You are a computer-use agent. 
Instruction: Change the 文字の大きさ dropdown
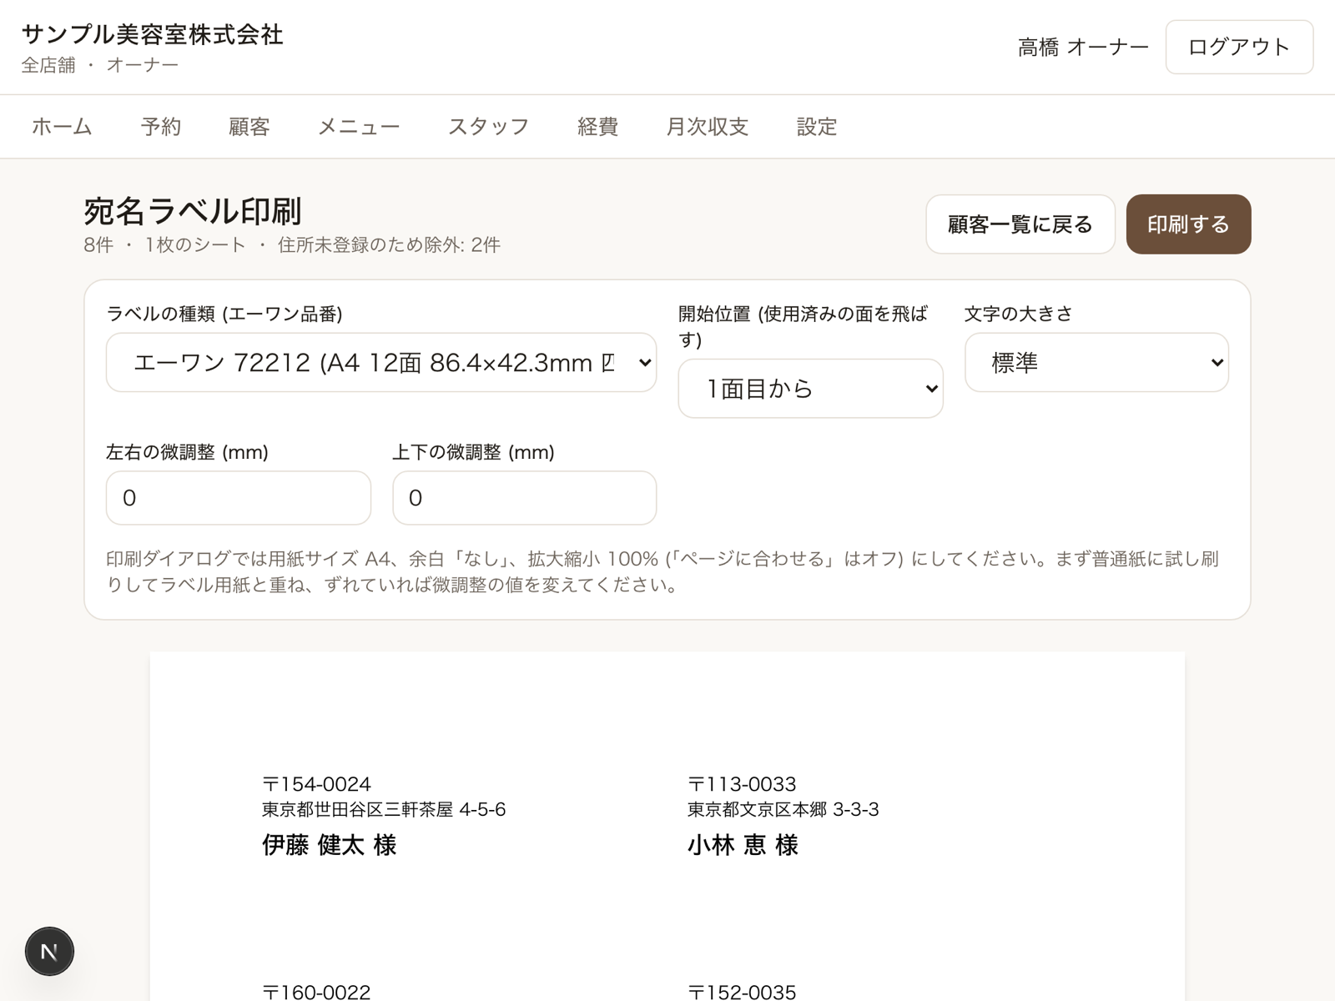click(x=1096, y=362)
